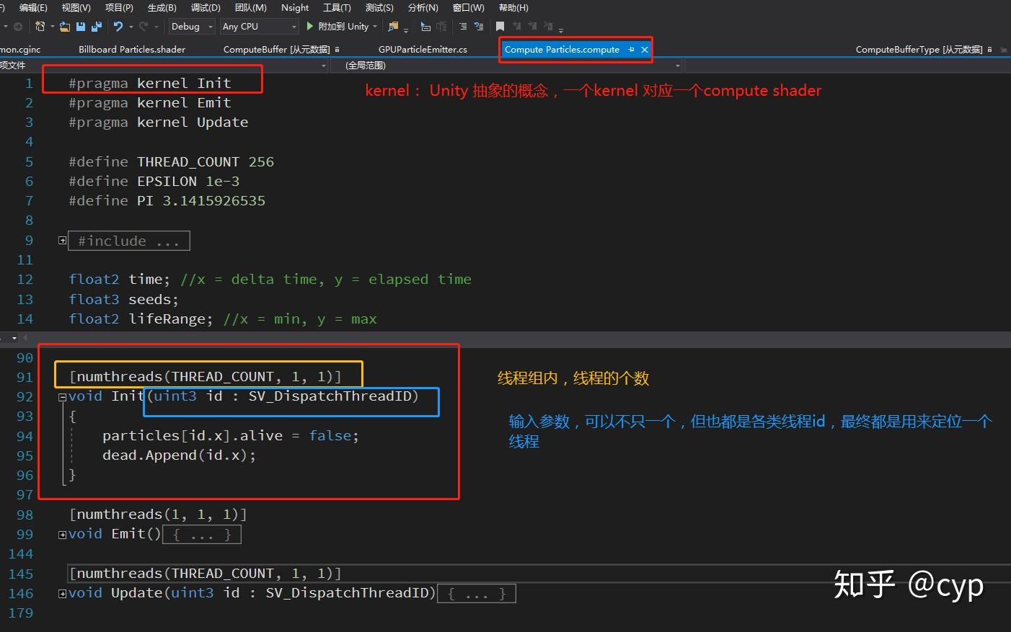Open the 项文件 project scope dropdown
The height and width of the screenshot is (632, 1011).
164,66
